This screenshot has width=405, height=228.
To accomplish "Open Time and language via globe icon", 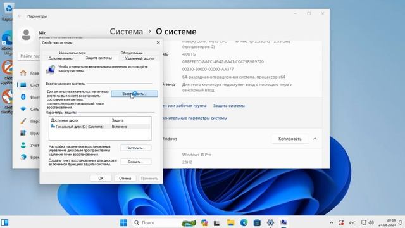I will [23, 157].
